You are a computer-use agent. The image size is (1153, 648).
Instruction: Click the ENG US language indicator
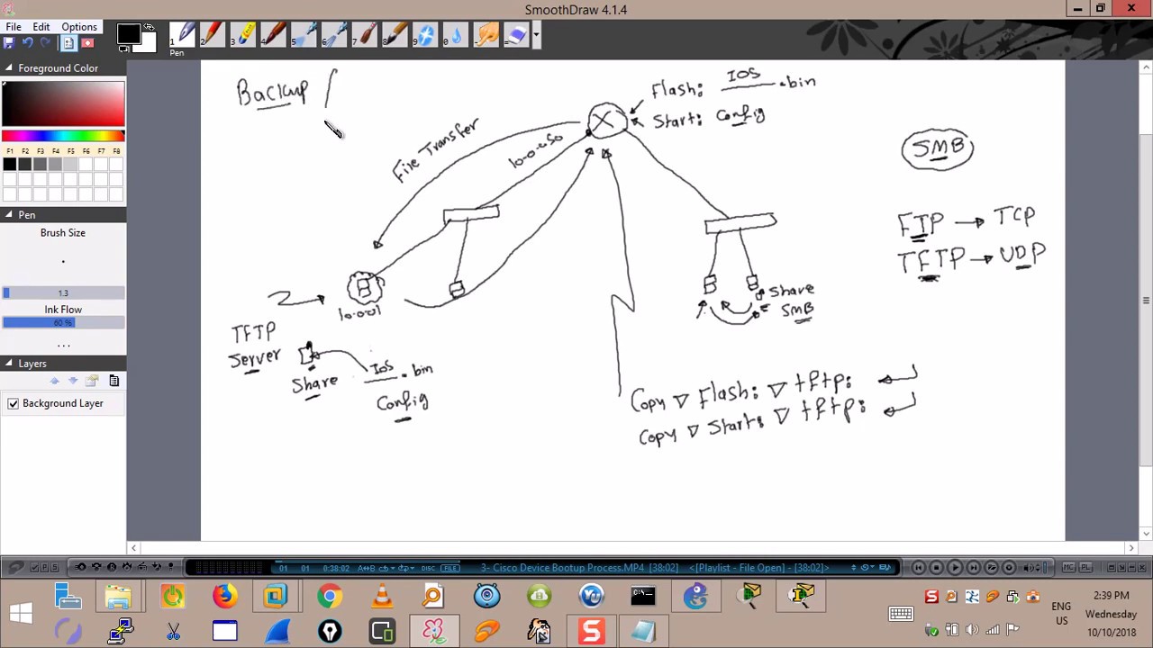click(x=1061, y=614)
